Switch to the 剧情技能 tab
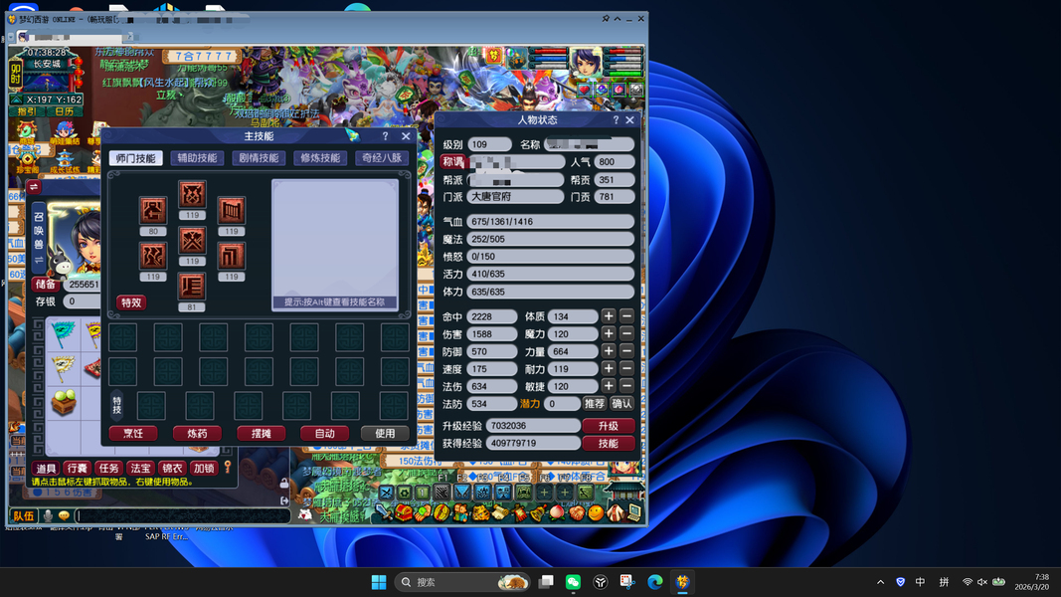Screen dimensions: 1061x597 click(259, 158)
